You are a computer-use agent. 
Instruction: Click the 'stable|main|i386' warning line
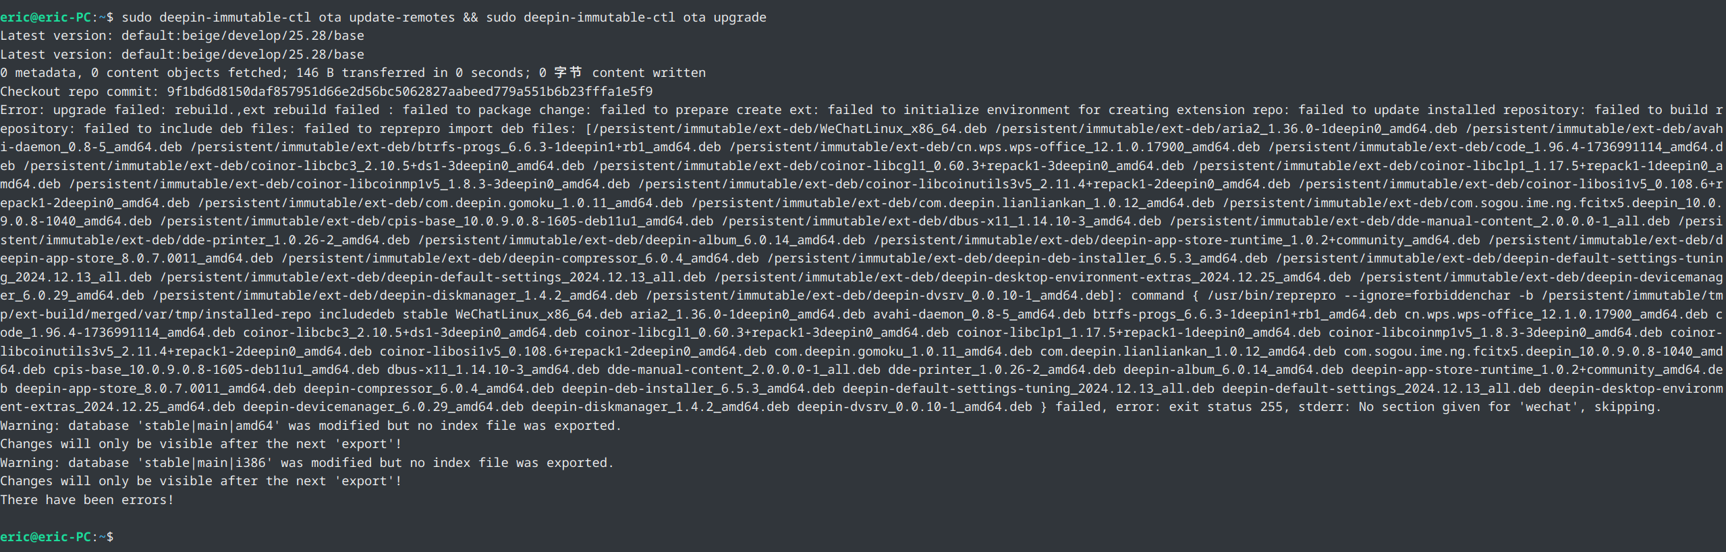click(x=307, y=463)
